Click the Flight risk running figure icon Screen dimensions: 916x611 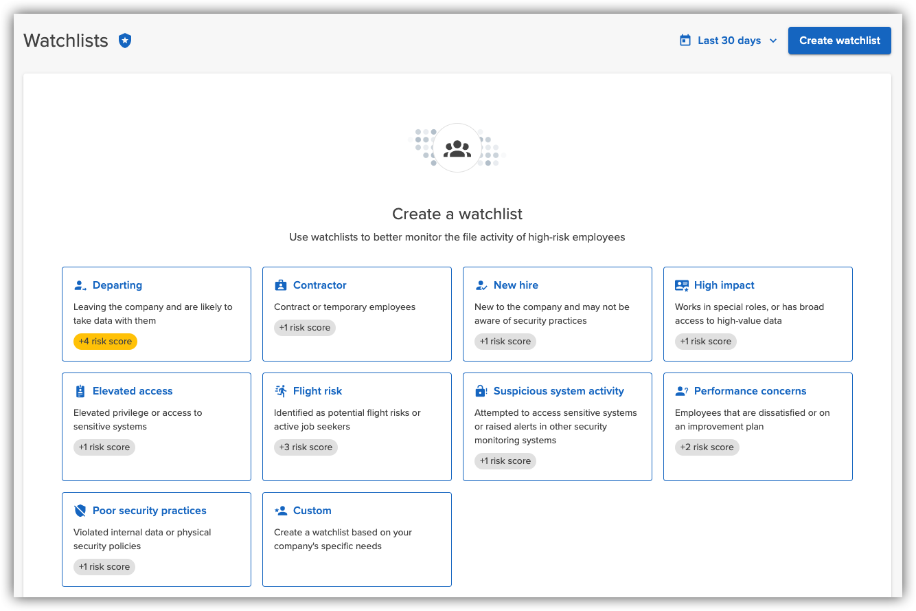click(280, 390)
